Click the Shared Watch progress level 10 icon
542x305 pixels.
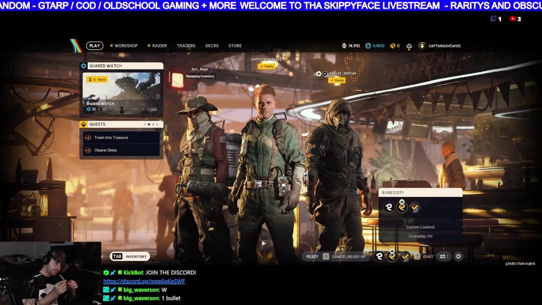pos(88,109)
